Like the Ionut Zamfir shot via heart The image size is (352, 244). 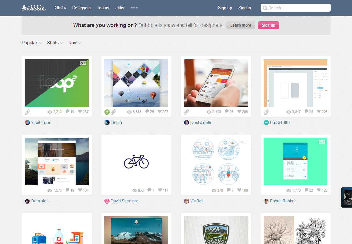(239, 111)
